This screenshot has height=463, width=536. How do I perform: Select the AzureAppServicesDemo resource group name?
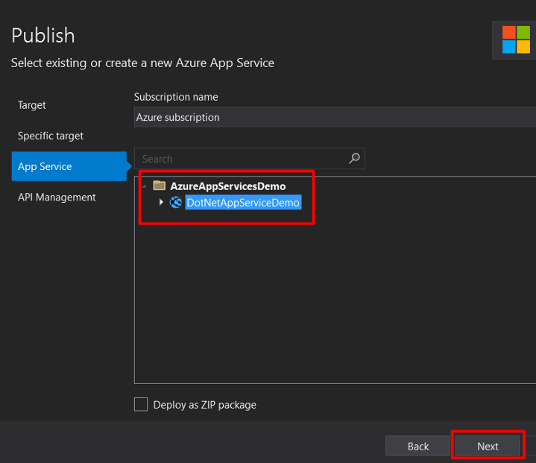(x=227, y=186)
